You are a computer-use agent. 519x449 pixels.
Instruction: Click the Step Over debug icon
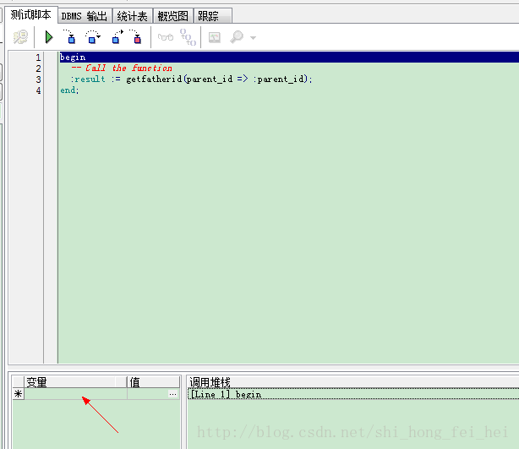pyautogui.click(x=93, y=37)
